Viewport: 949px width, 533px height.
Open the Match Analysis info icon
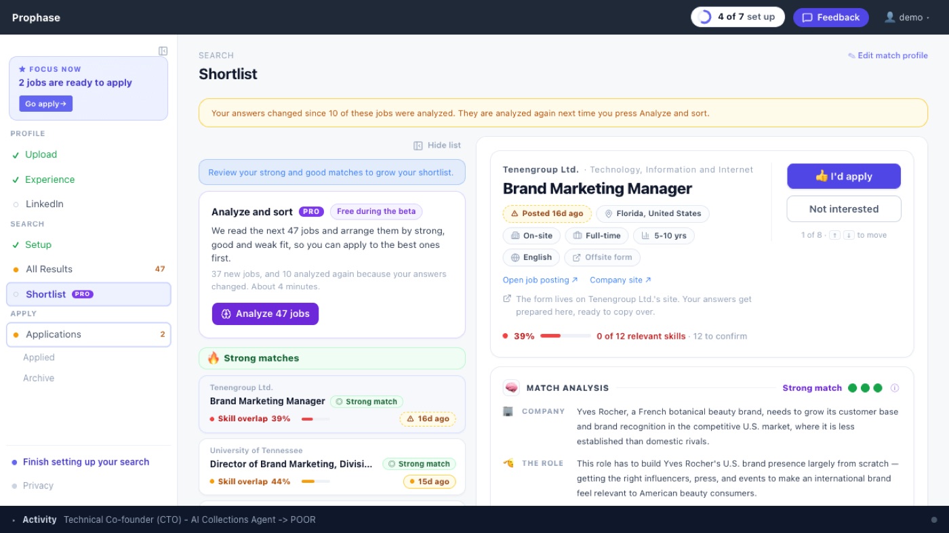(895, 388)
